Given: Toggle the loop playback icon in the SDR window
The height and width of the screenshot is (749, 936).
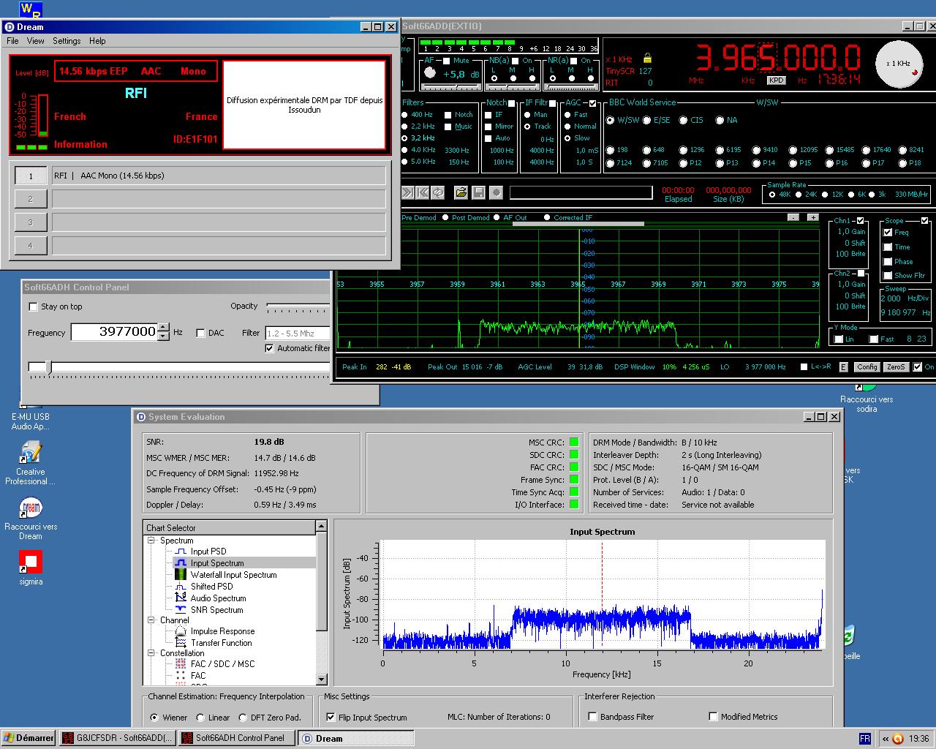Looking at the screenshot, I should (x=438, y=192).
